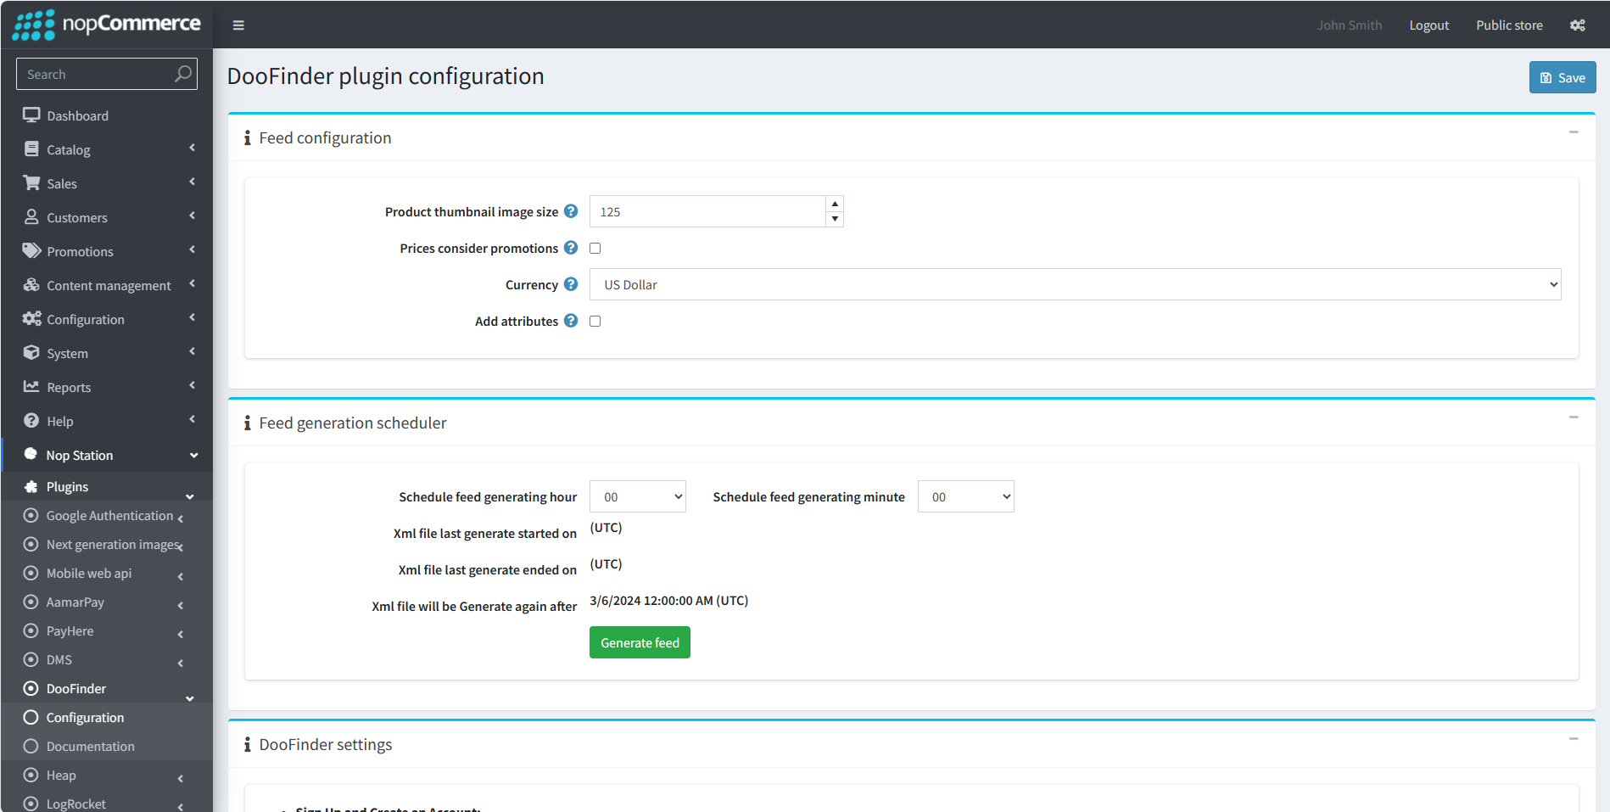The image size is (1610, 812).
Task: Click the Customers person icon
Action: (31, 217)
